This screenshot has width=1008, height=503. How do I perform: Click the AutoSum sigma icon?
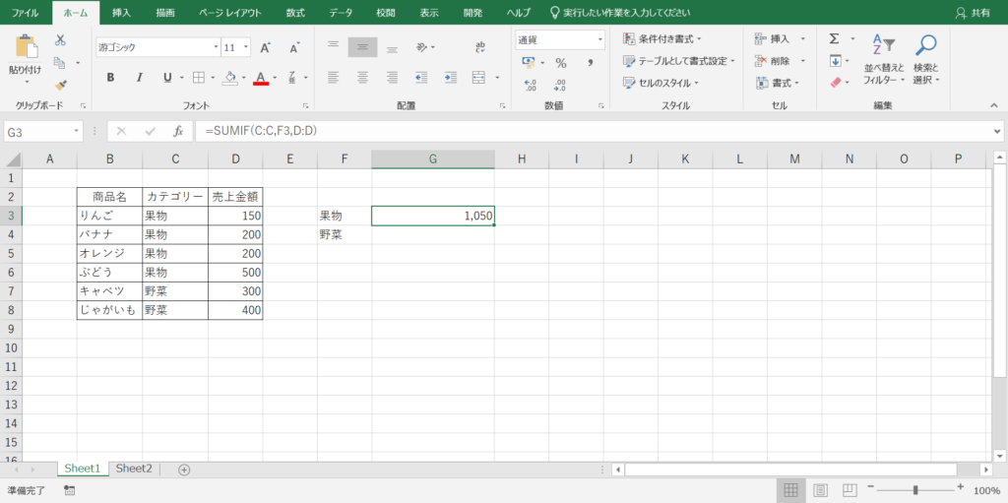point(835,39)
